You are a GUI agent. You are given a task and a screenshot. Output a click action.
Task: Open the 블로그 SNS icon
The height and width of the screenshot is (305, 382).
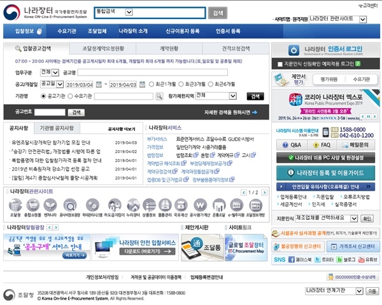click(339, 259)
